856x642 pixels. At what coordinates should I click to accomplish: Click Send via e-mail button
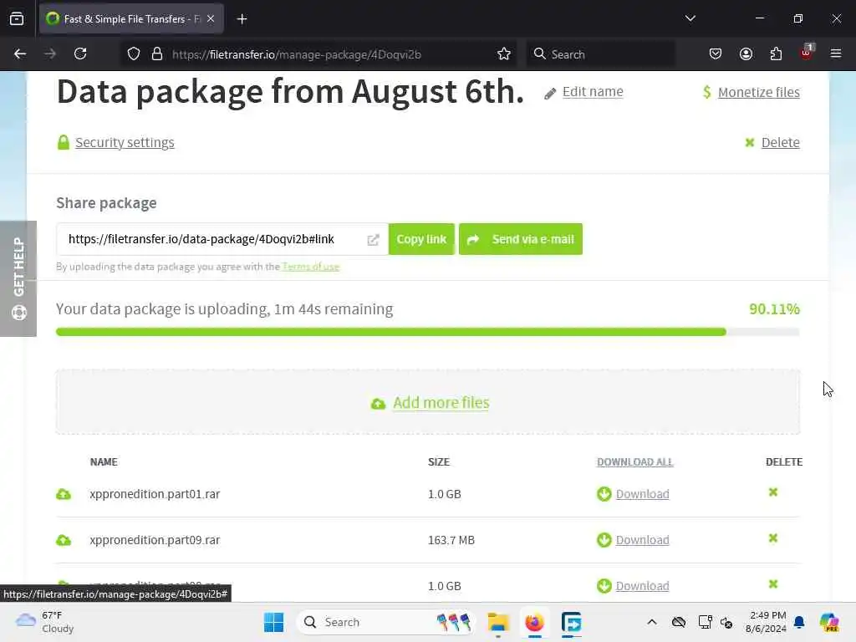[521, 239]
